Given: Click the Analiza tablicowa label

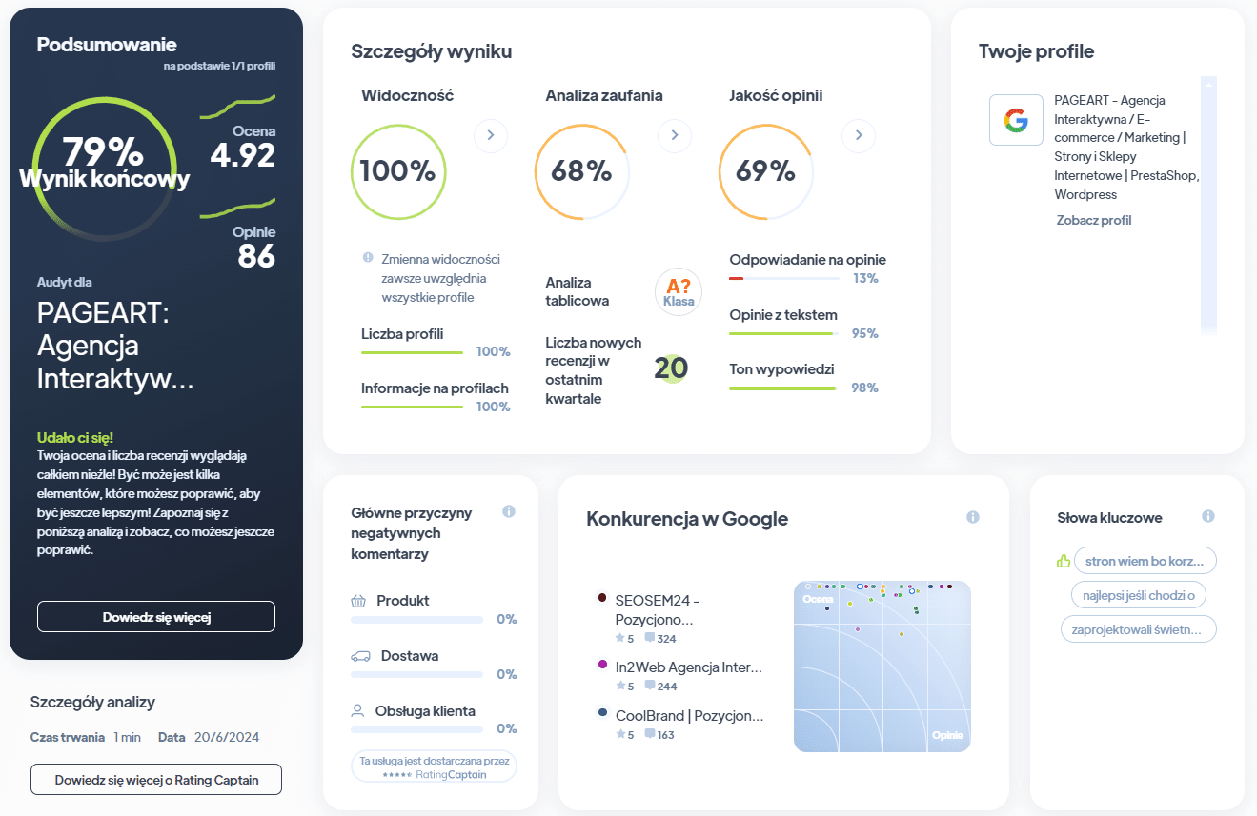Looking at the screenshot, I should pos(578,291).
